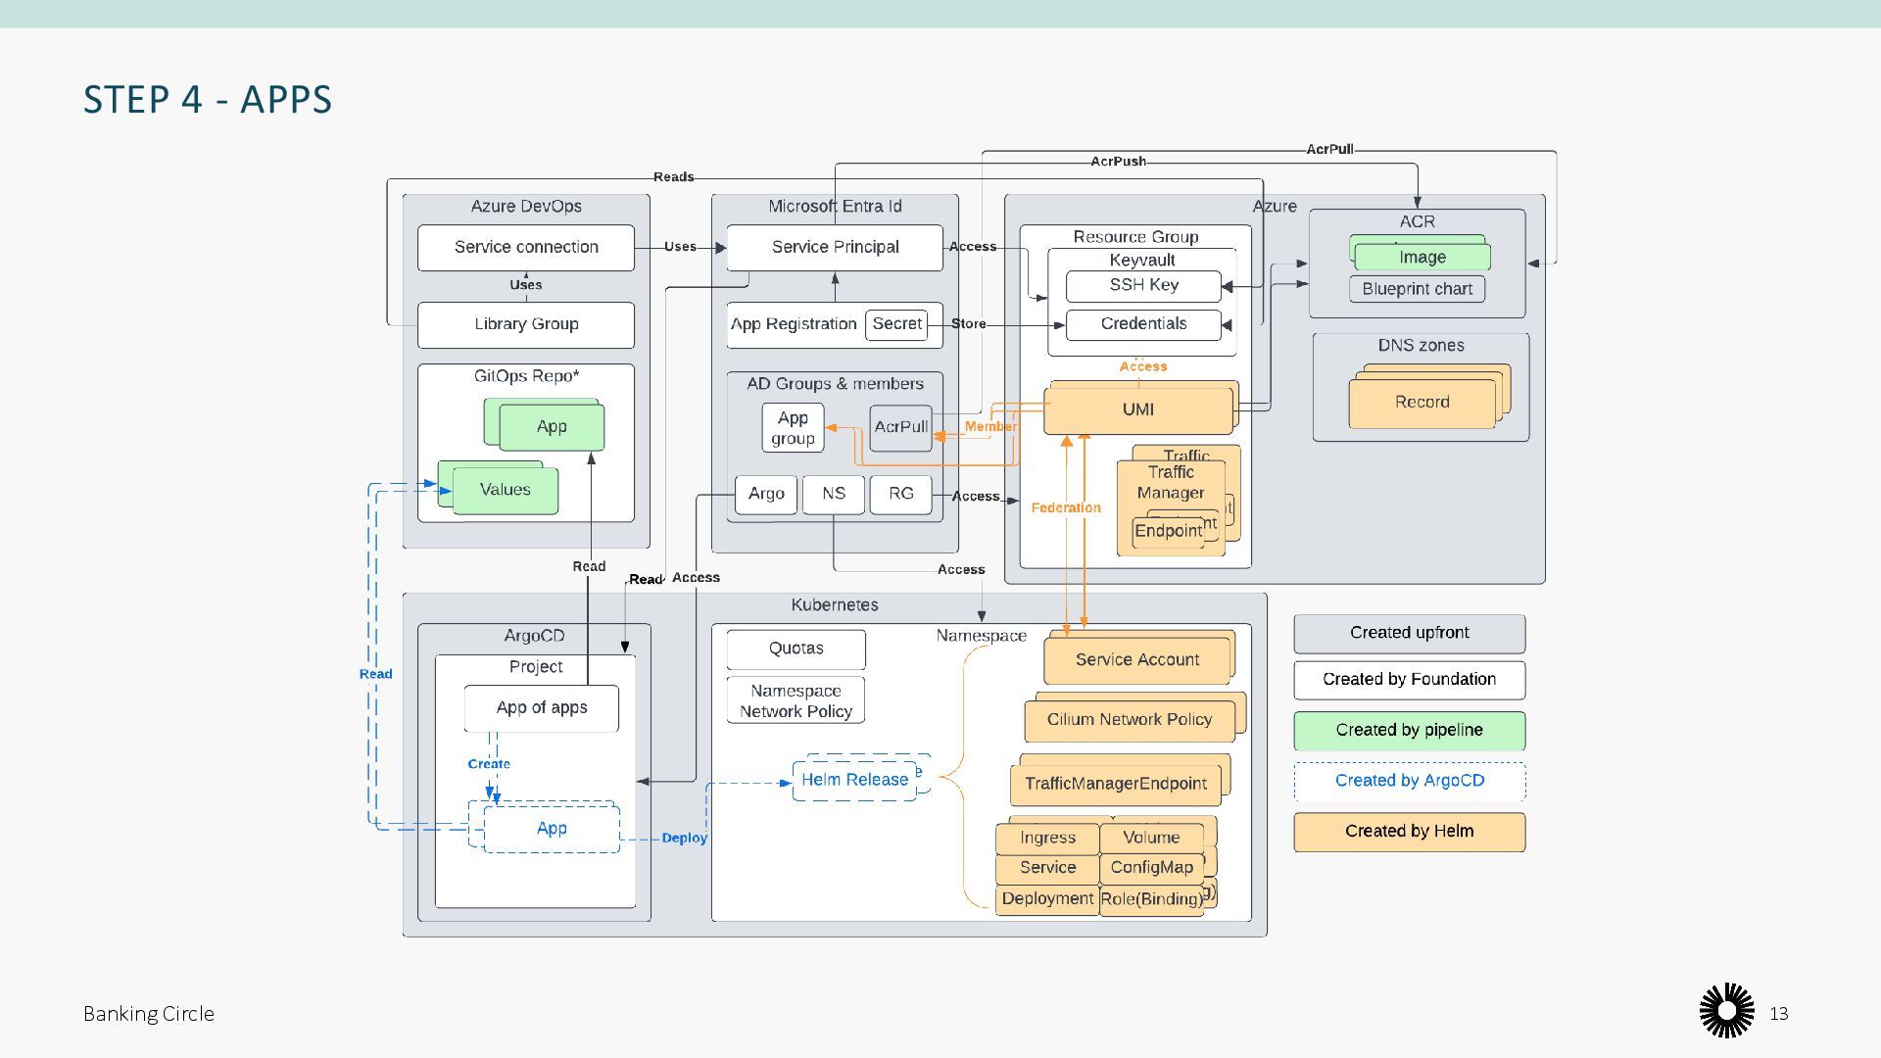Click the Credentials box in Keyvault
Screen dimensions: 1881x1058
point(1143,324)
